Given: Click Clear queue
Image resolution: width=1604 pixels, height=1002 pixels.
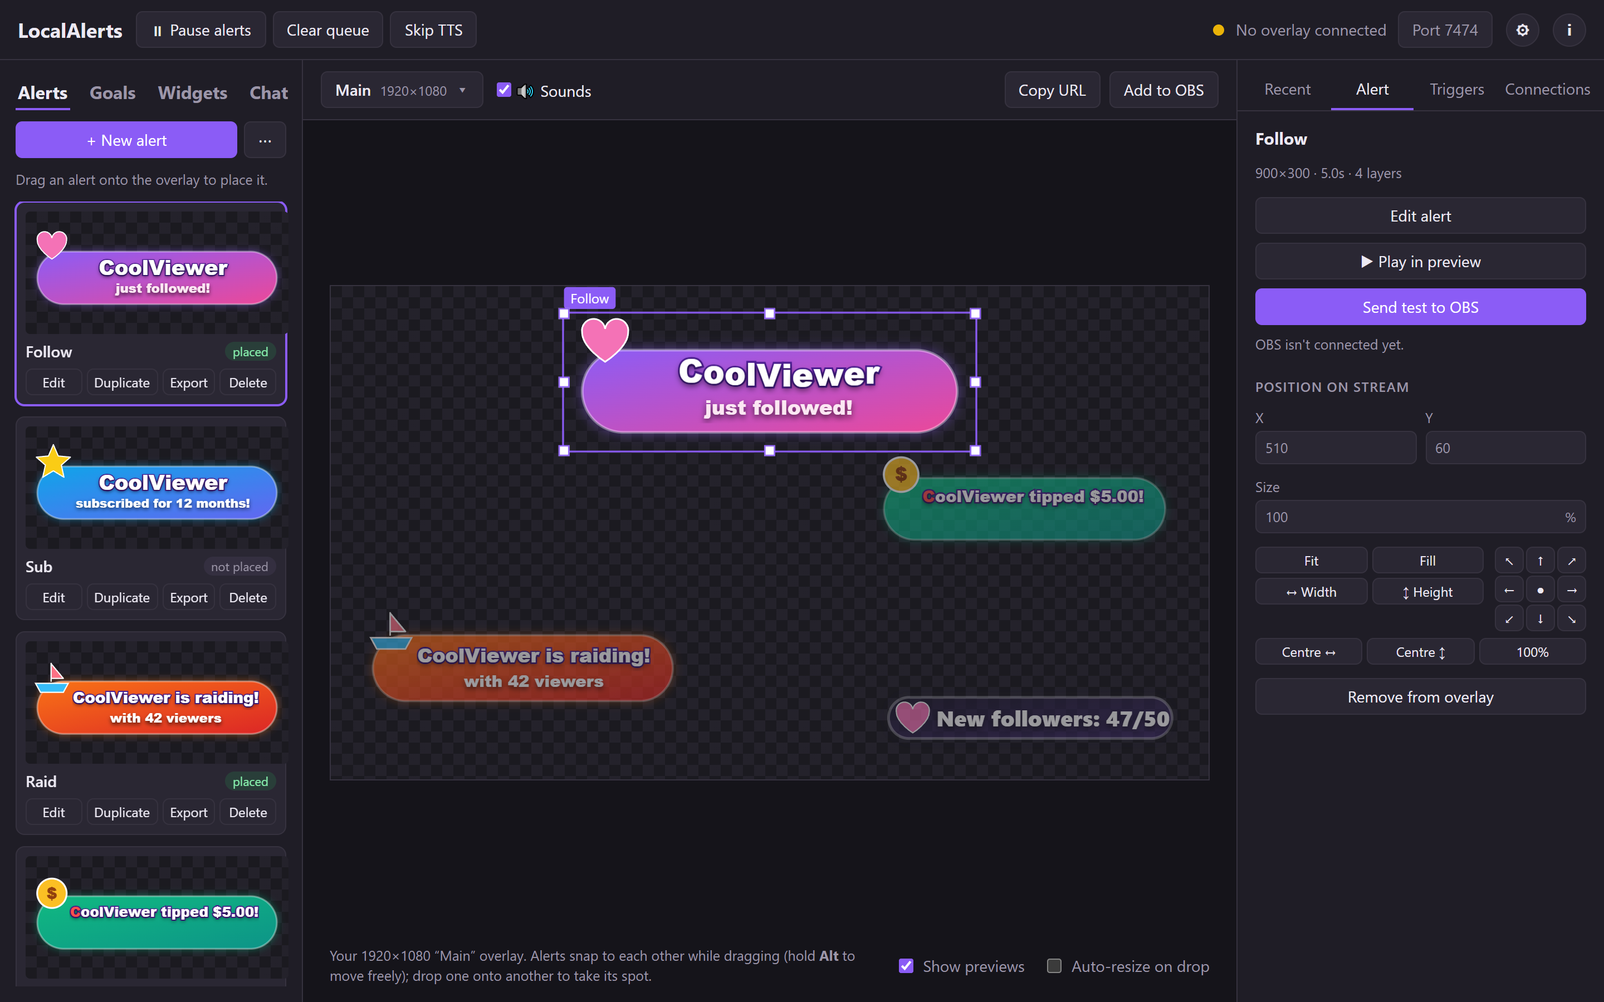Looking at the screenshot, I should coord(327,30).
